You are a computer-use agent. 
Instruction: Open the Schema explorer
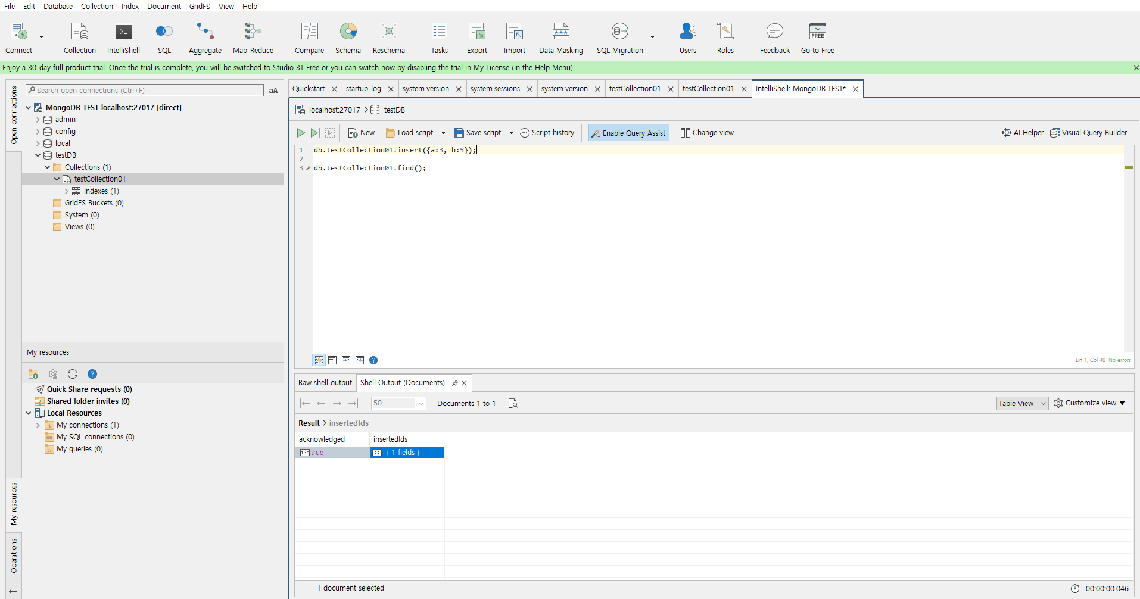tap(348, 38)
